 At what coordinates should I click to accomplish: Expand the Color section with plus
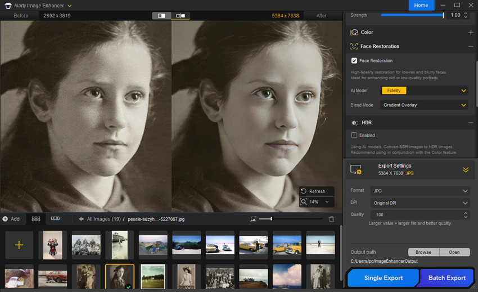[471, 32]
